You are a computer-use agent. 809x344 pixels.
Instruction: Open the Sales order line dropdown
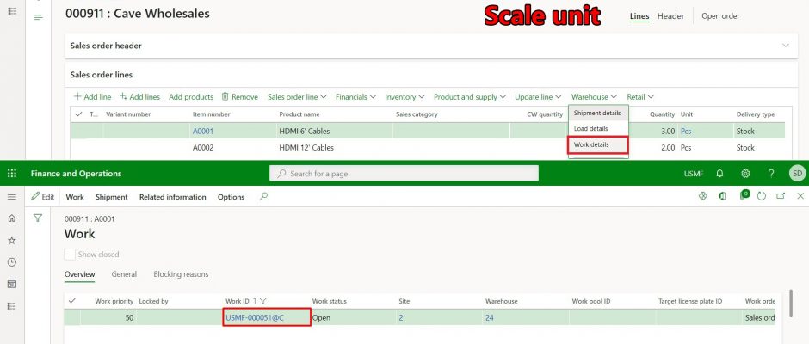297,96
